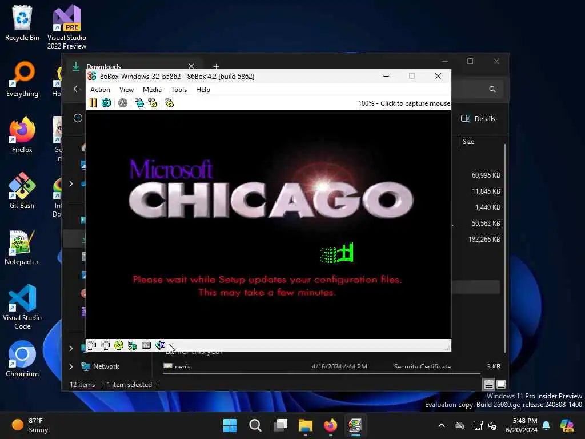Select Firefox desktop shortcut
This screenshot has height=439, width=585.
[22, 135]
